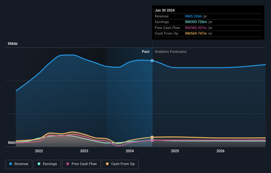Toggle the Cash From Op legend button

120,164
